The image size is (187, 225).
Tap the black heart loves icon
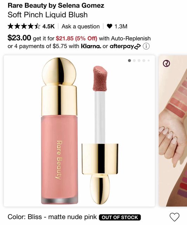point(109,26)
